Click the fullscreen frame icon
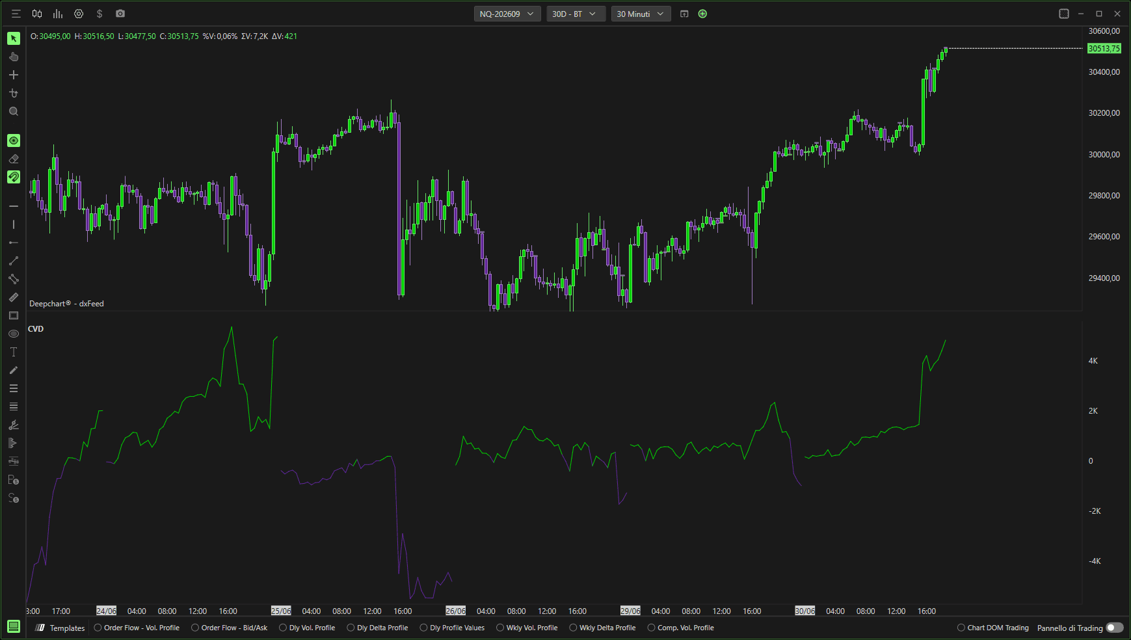The image size is (1131, 640). 1064,14
